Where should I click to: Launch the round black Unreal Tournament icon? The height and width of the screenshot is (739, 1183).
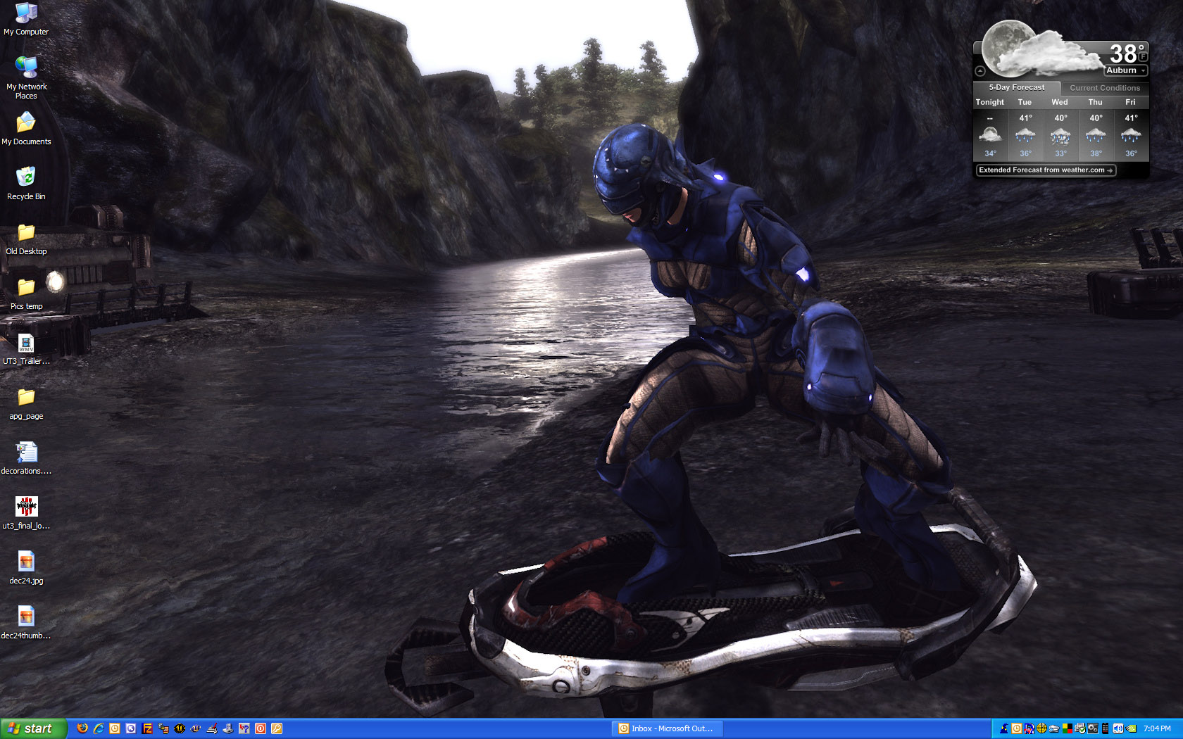click(180, 728)
